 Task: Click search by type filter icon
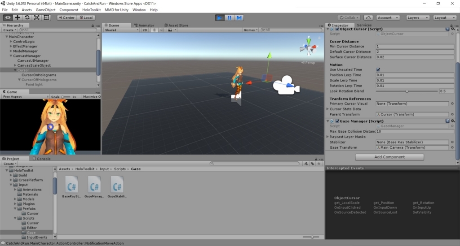tap(306, 164)
